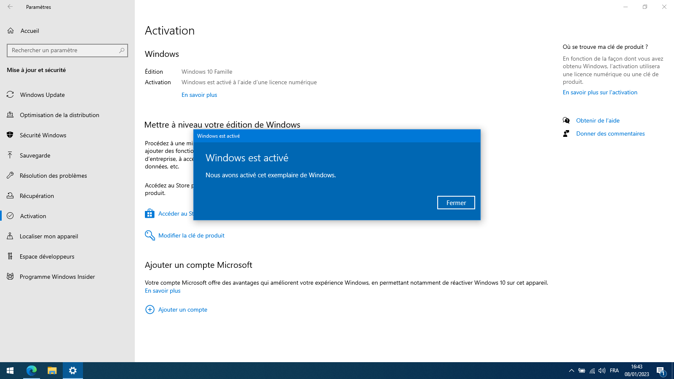The image size is (674, 379).
Task: Minimize the Paramètres window
Action: pyautogui.click(x=626, y=7)
